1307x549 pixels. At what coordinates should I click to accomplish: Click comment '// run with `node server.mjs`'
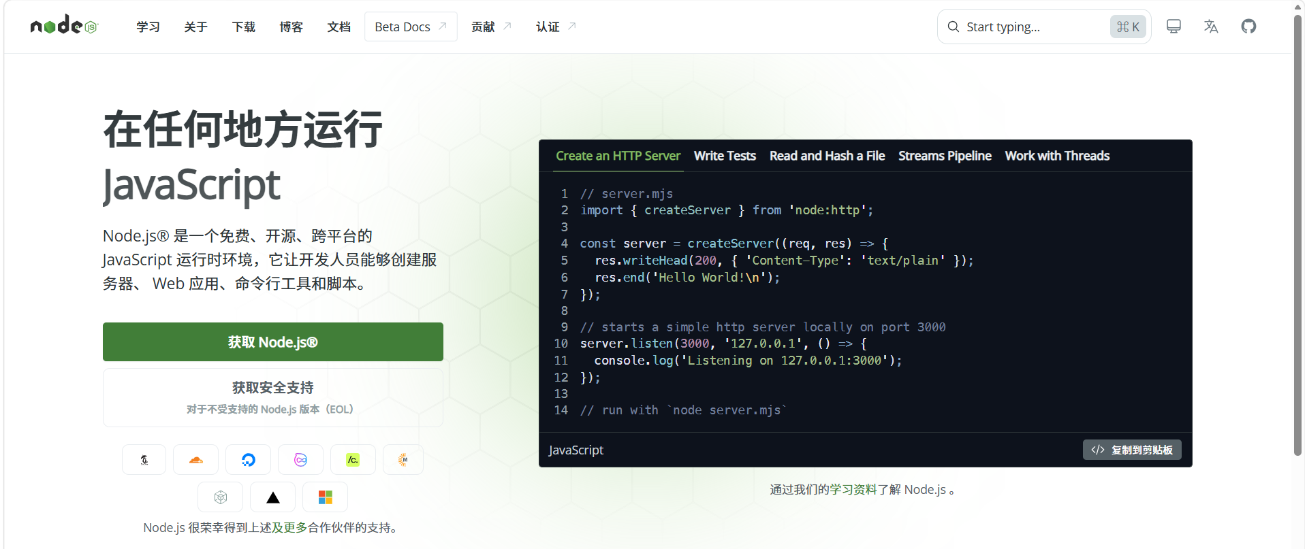coord(683,410)
